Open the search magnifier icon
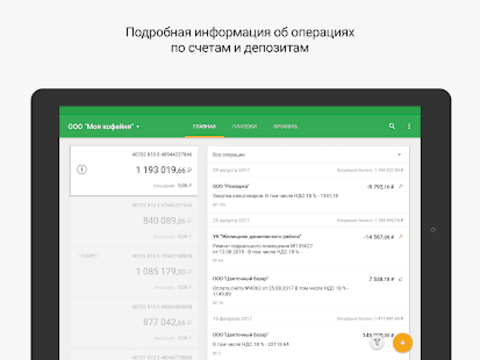Viewport: 480px width, 360px height. tap(392, 126)
